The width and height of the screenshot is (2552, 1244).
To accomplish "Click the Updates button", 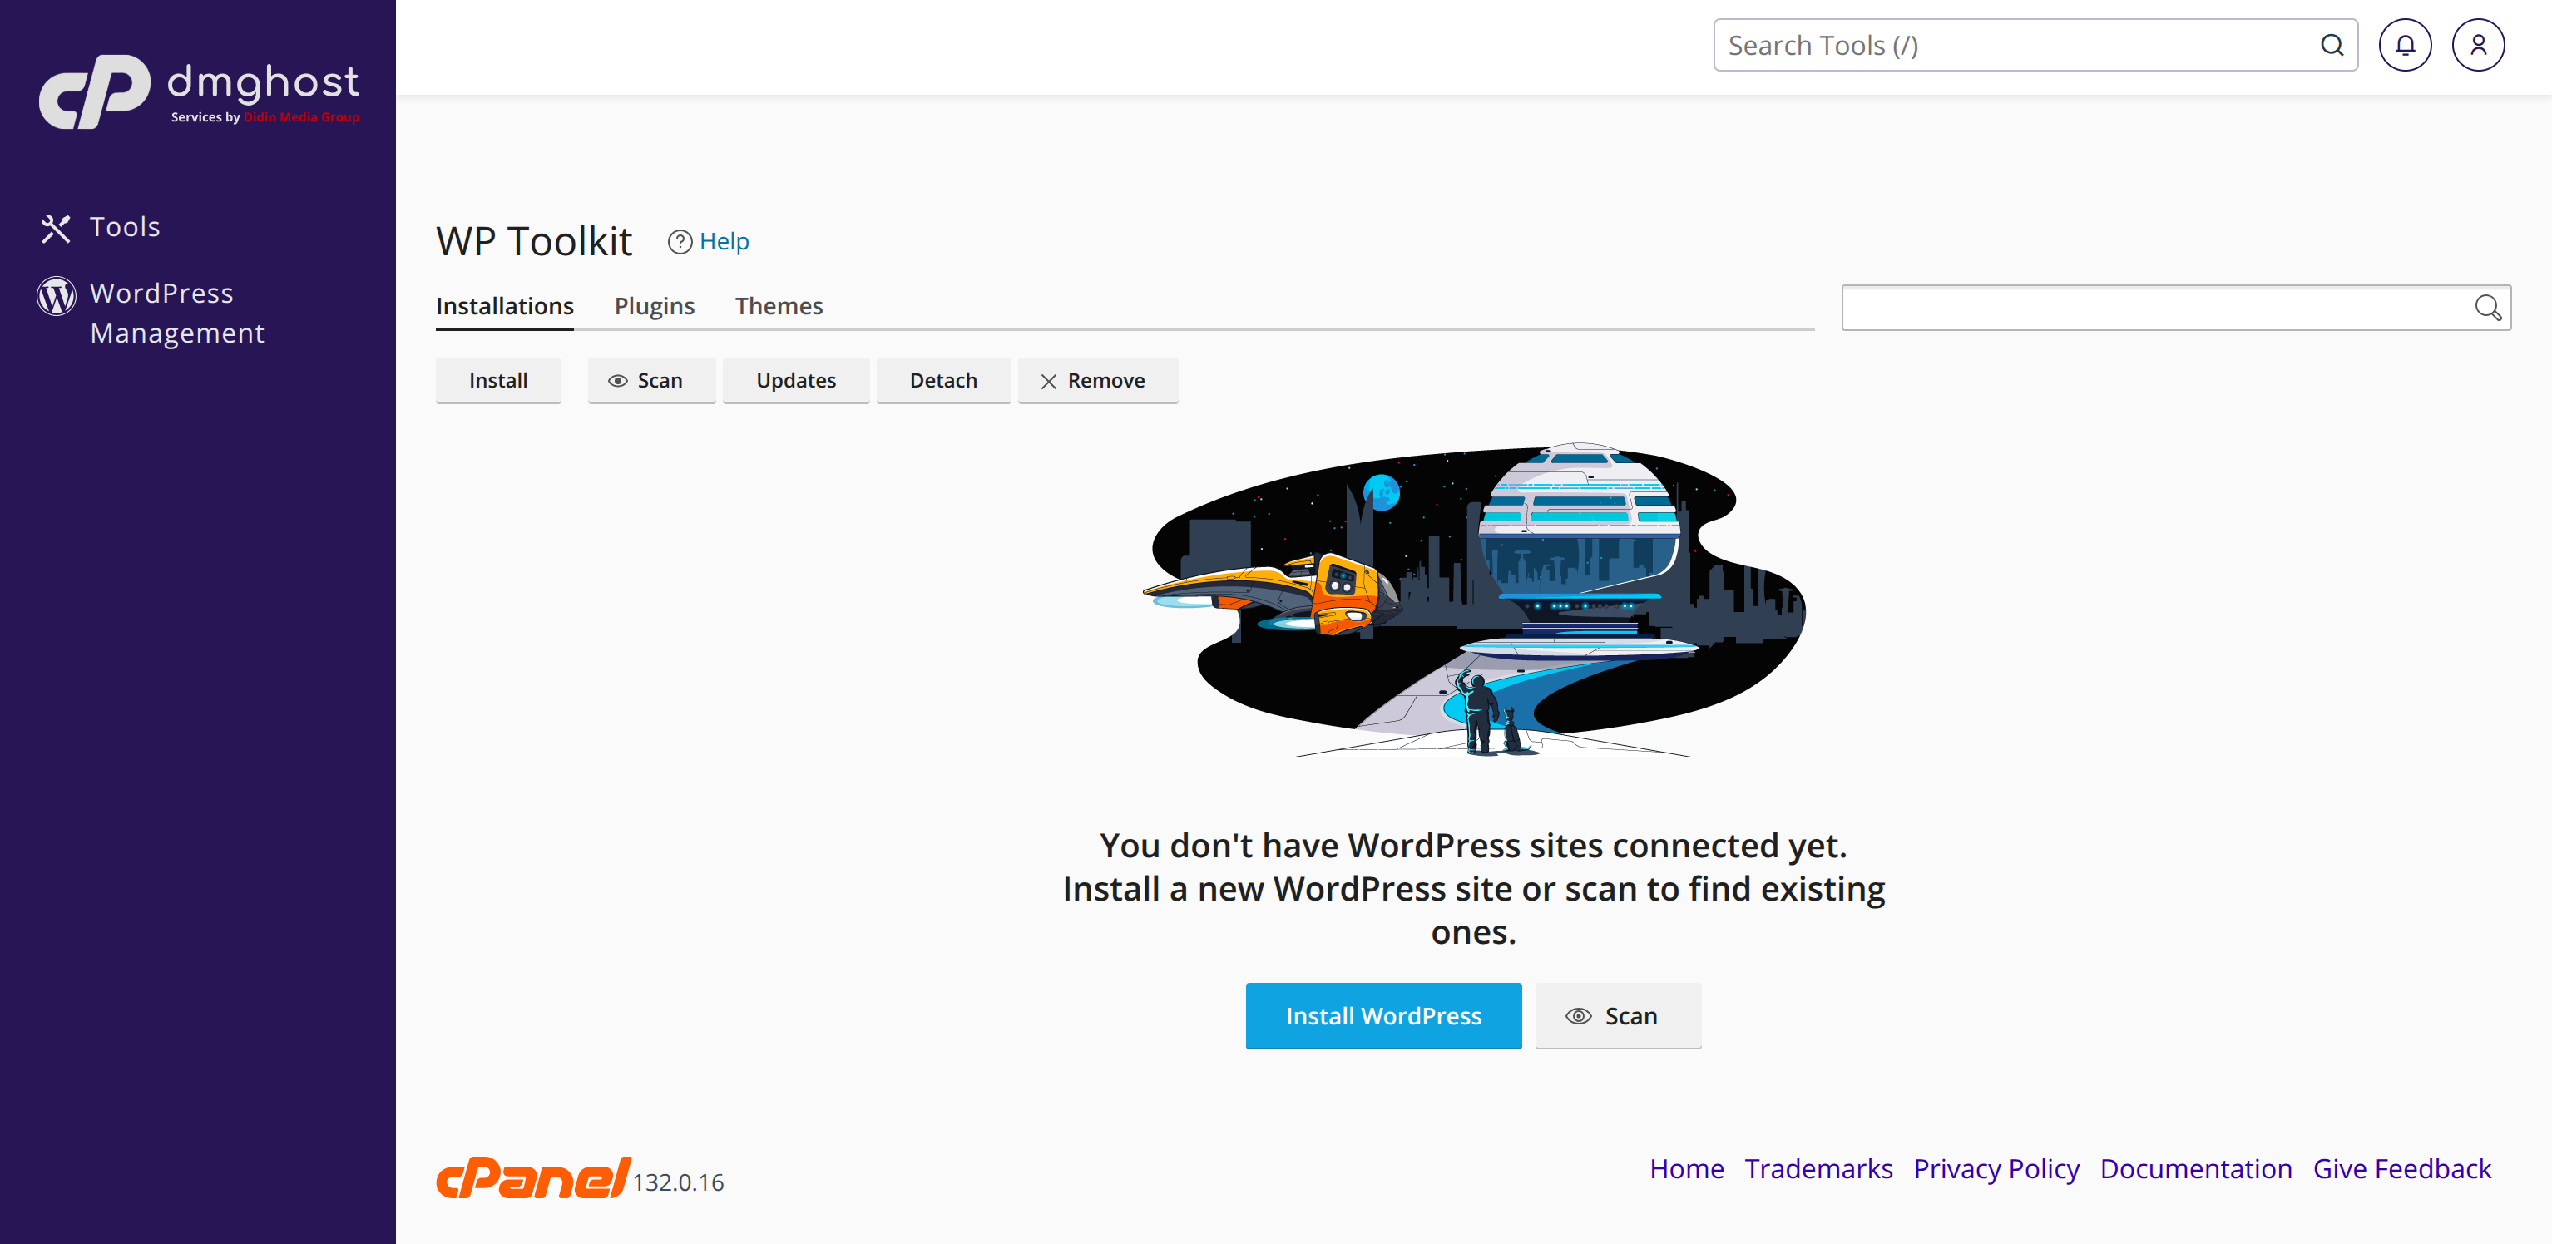I will pos(795,380).
